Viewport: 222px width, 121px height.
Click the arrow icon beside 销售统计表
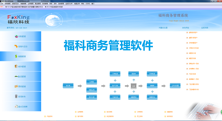pos(187,53)
